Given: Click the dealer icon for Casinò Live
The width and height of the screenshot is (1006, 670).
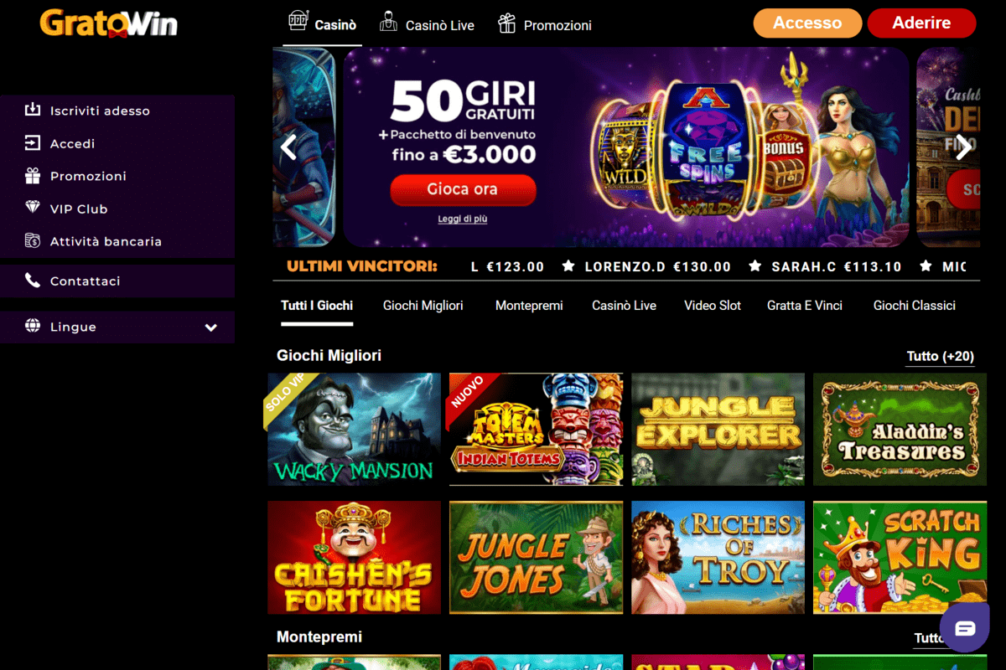Looking at the screenshot, I should point(388,22).
